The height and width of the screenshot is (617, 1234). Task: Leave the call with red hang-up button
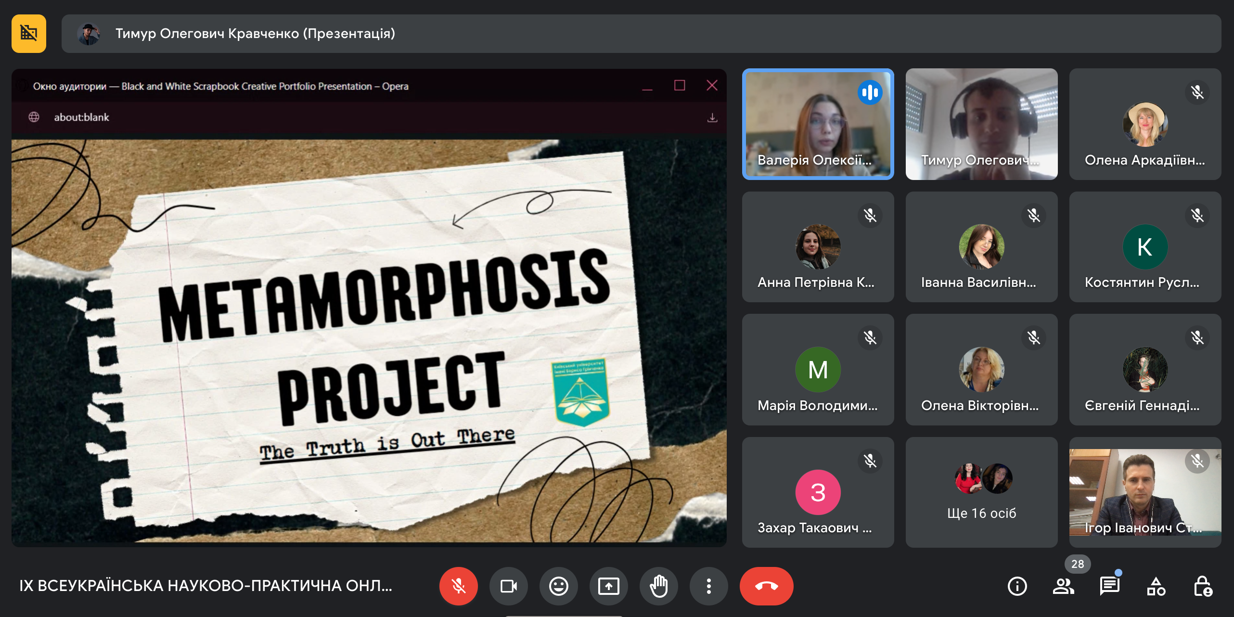pyautogui.click(x=766, y=586)
